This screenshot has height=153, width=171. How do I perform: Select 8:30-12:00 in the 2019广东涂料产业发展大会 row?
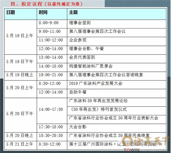(x=50, y=83)
